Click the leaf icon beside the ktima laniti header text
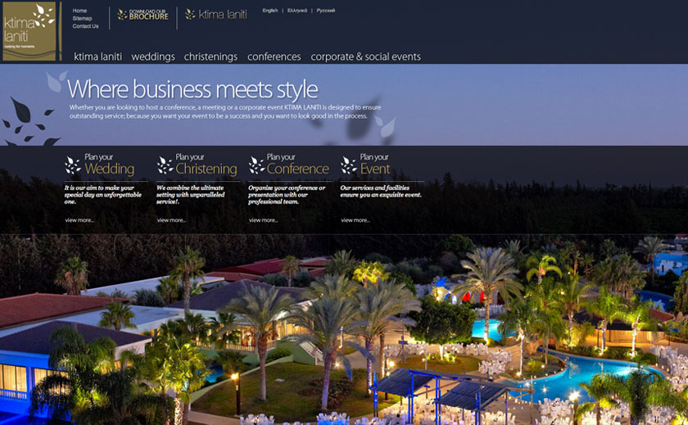Viewport: 688px width, 425px height. [190, 15]
